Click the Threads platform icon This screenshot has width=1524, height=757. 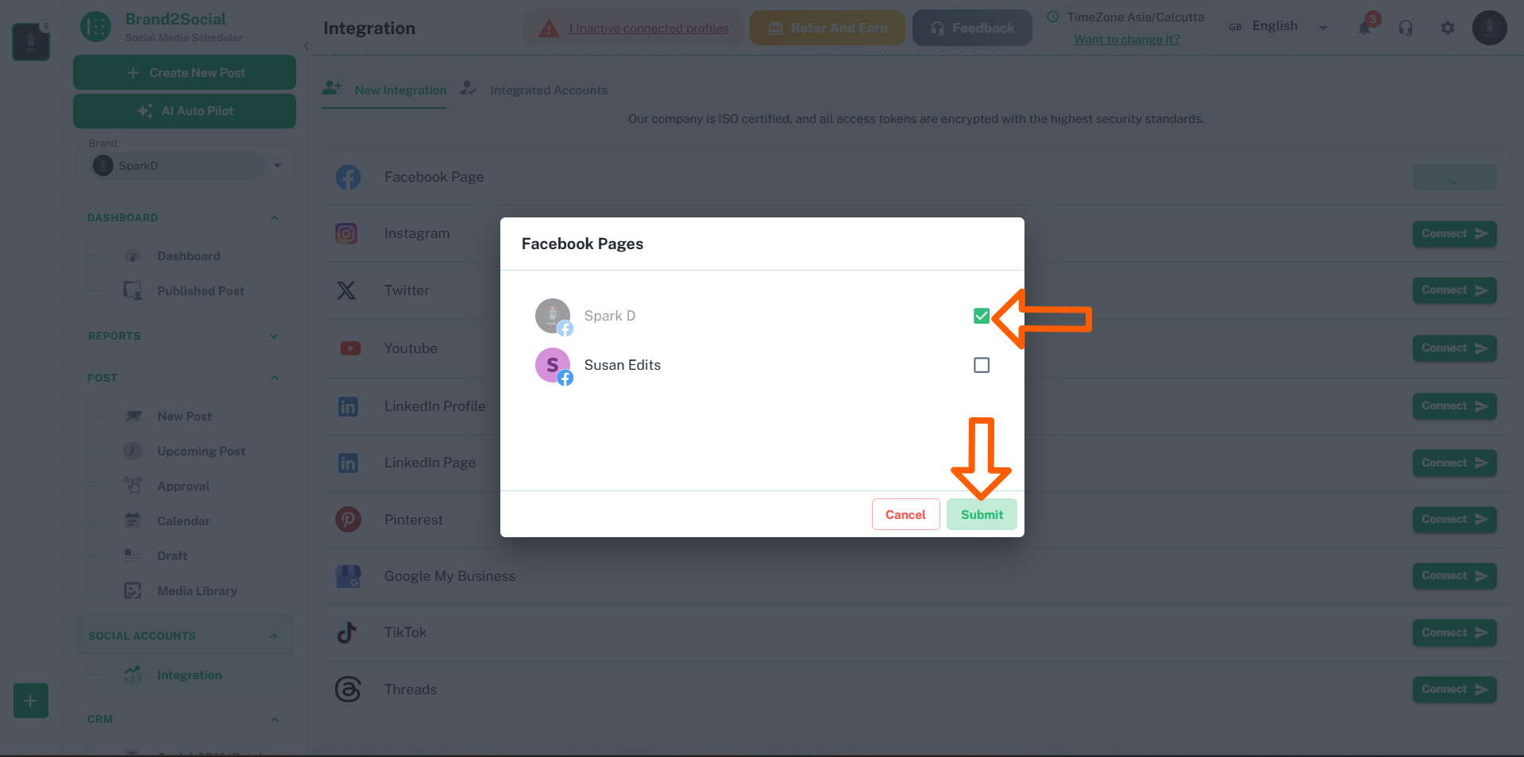click(348, 689)
